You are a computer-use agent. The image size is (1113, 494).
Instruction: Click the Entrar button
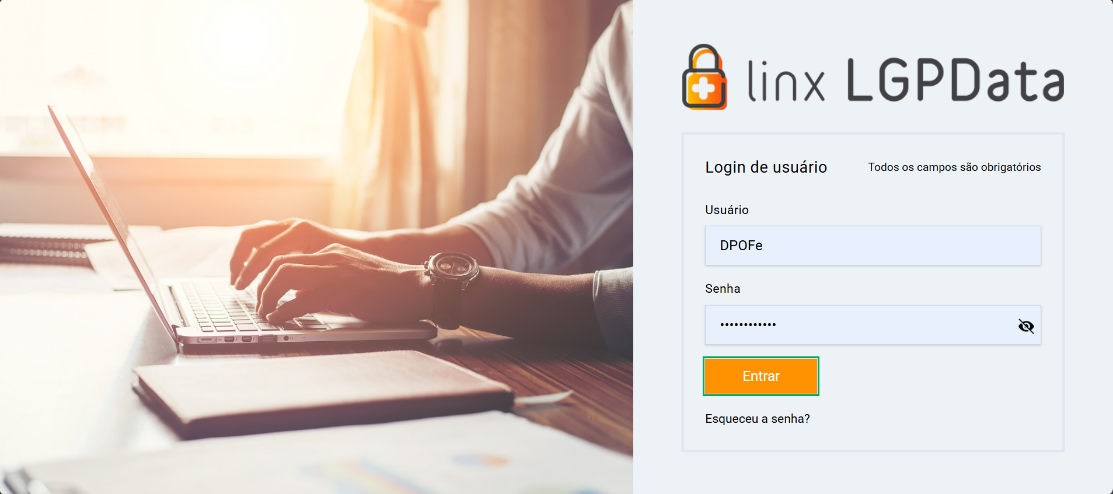760,376
